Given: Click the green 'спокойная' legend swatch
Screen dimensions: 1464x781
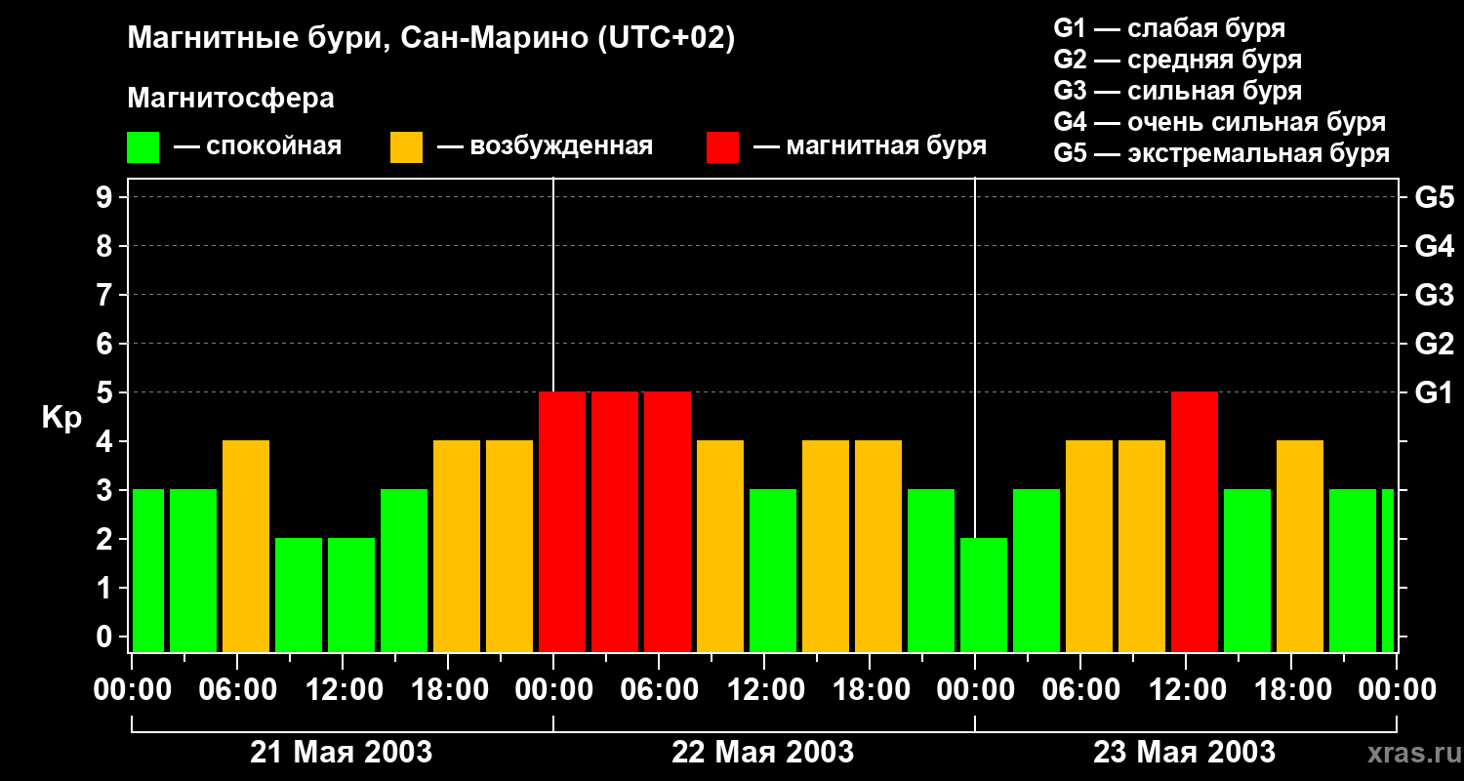Looking at the screenshot, I should (x=142, y=147).
